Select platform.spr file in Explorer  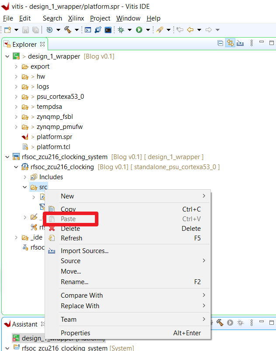coord(54,137)
